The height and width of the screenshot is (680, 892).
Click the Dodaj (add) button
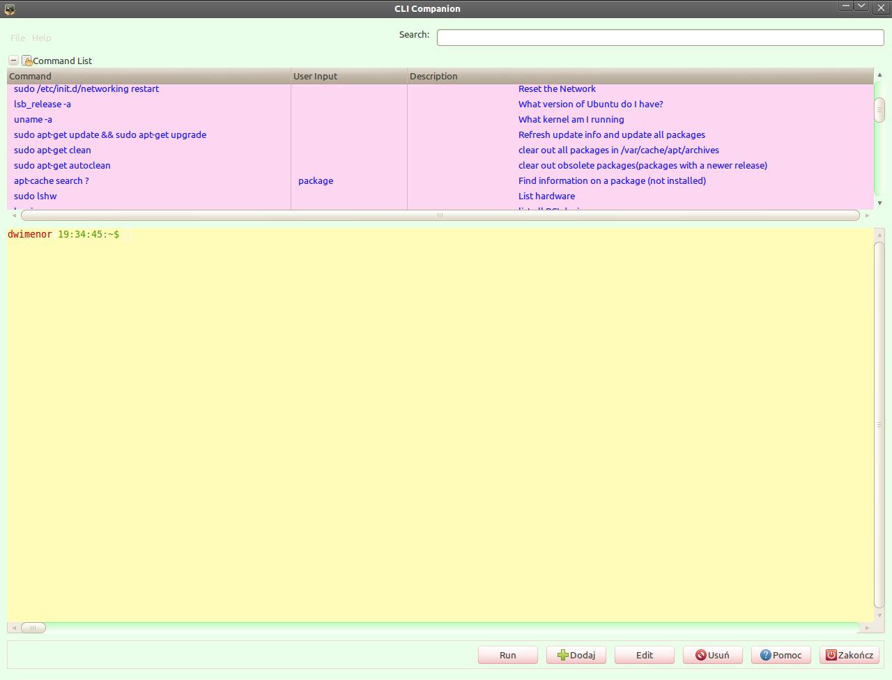(x=576, y=655)
